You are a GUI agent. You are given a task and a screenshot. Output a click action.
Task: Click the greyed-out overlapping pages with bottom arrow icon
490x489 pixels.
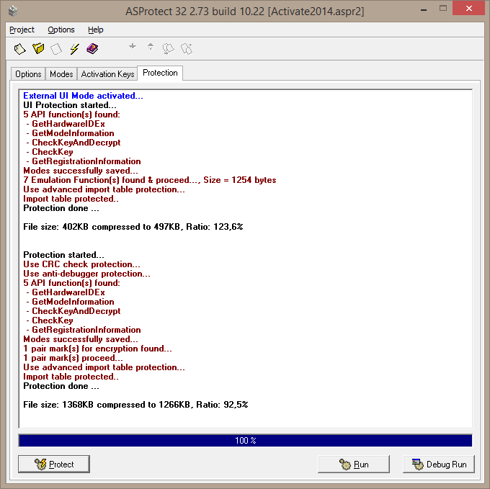pyautogui.click(x=169, y=49)
